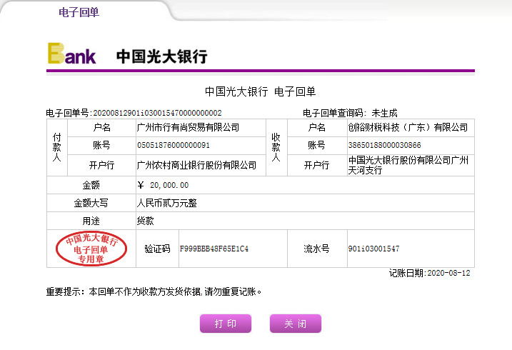Click the 重要提示 notice line
Screen dimensions: 512x350
154,291
